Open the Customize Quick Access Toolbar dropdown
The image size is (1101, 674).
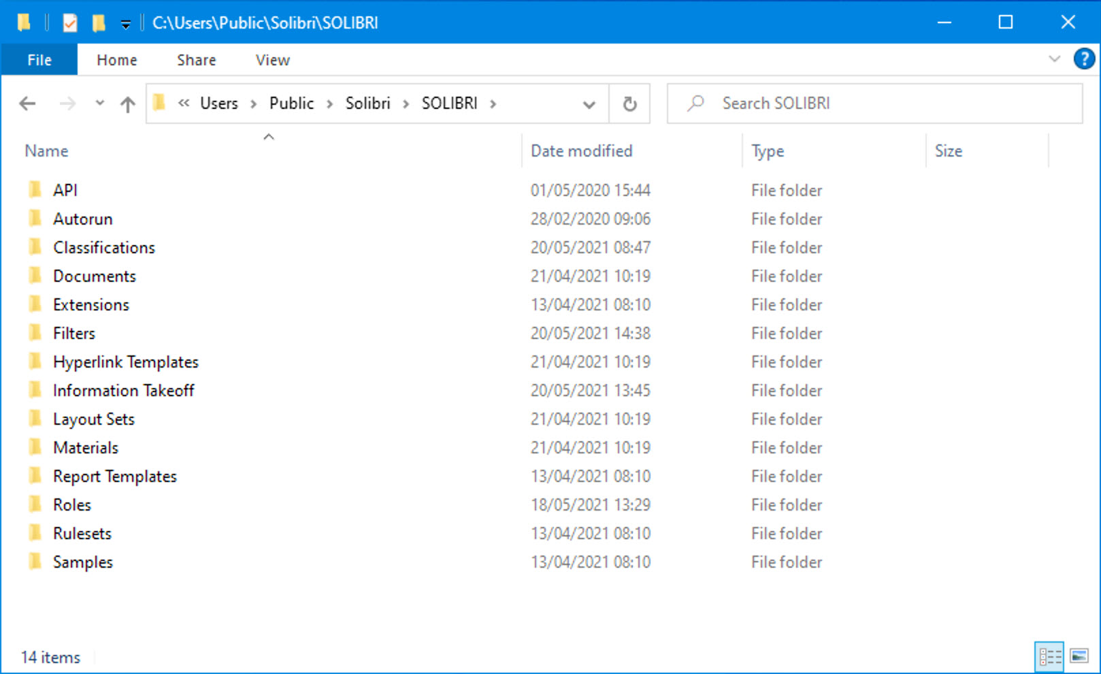tap(125, 24)
